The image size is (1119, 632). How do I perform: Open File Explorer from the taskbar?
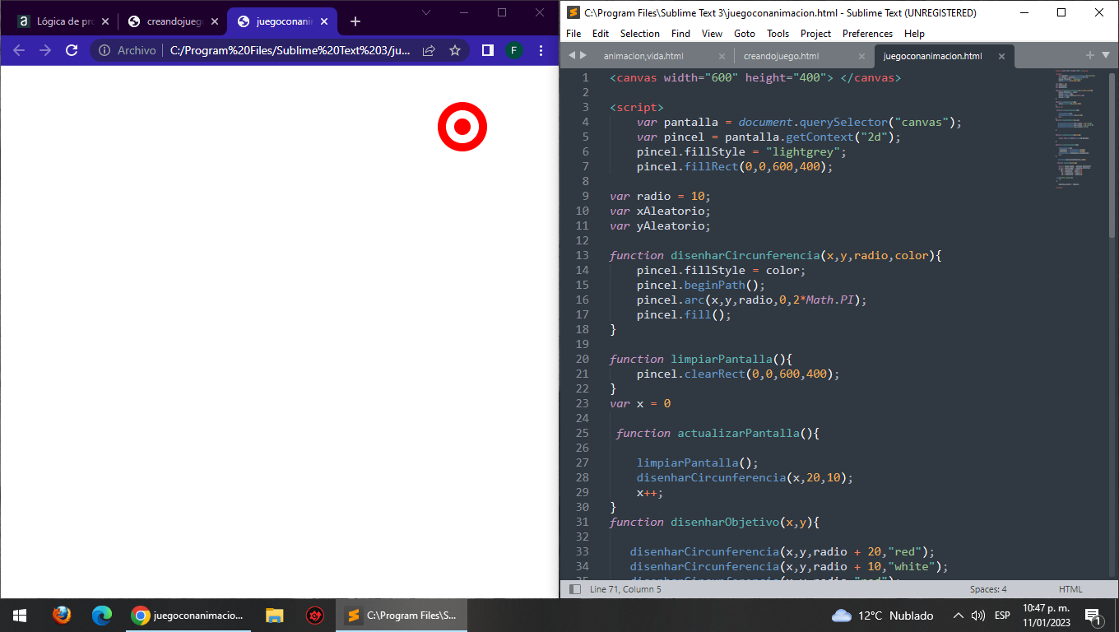pyautogui.click(x=275, y=616)
